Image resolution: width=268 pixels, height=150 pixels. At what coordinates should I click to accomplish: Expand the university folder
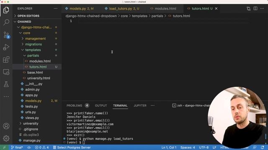[31, 123]
